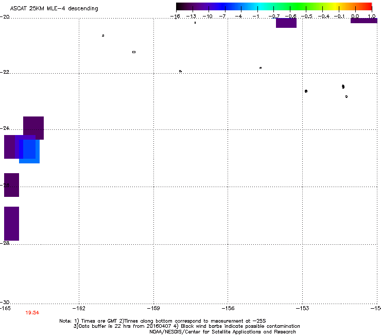Click the -20 latitude axis label

pyautogui.click(x=5, y=17)
